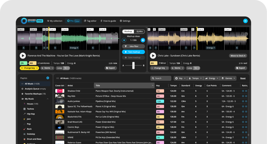Viewport: 267px width, 144px height.
Task: Add a new playlist with plus icon
Action: (x=48, y=78)
